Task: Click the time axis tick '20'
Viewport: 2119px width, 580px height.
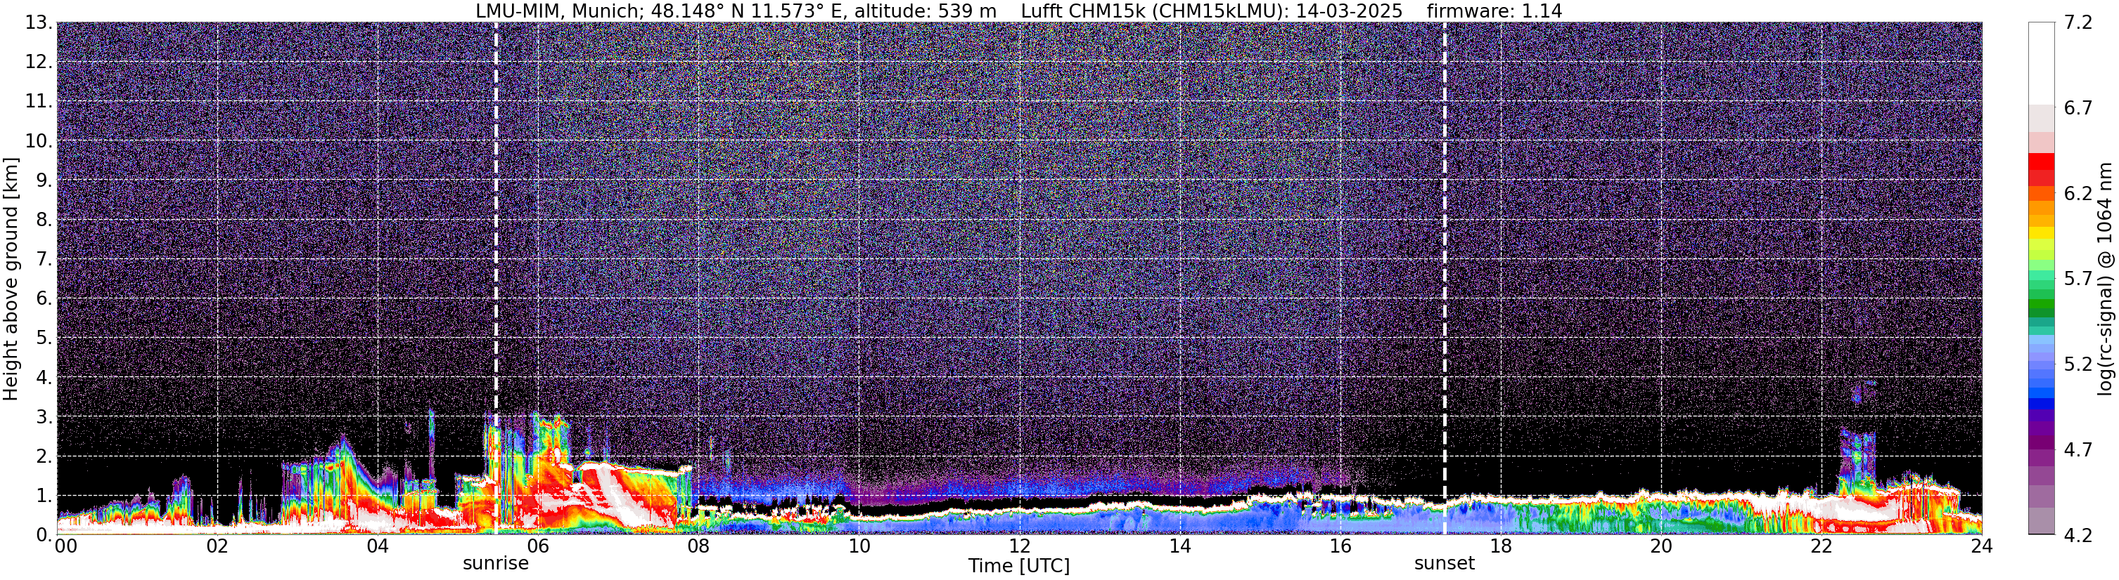Action: [x=1661, y=546]
